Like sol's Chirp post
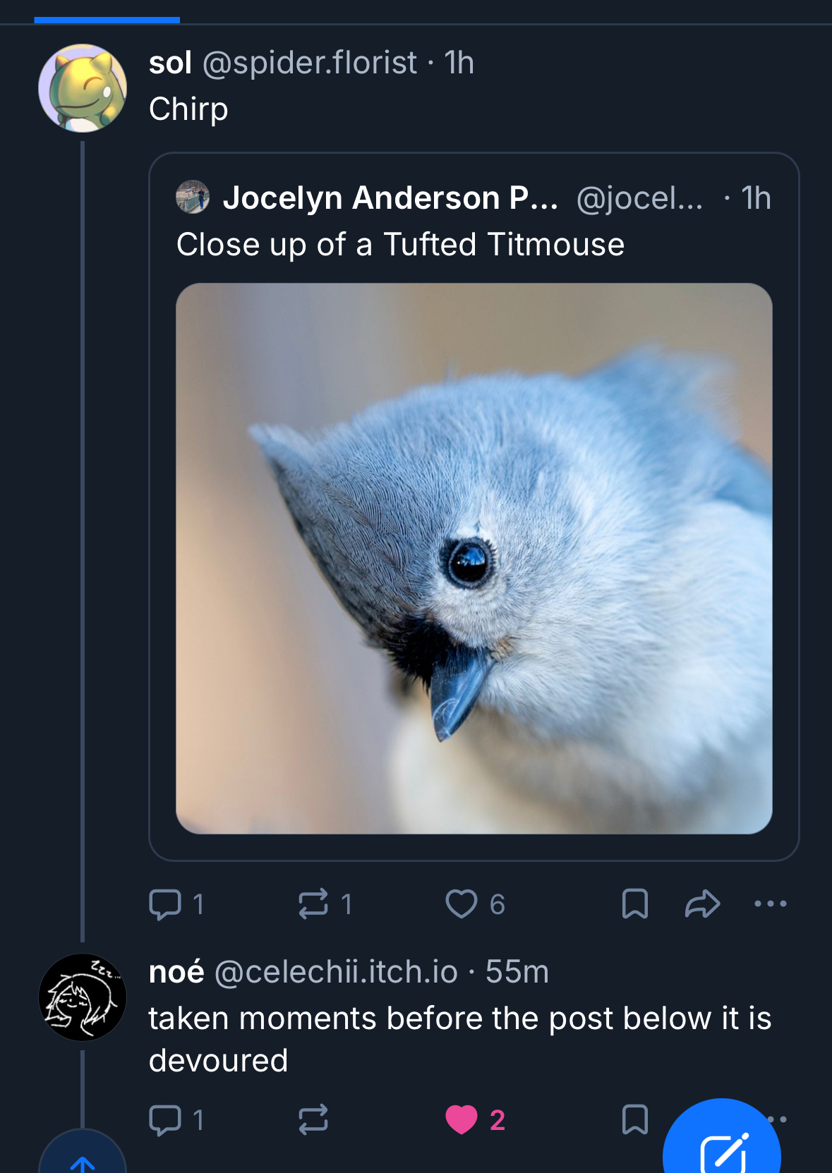This screenshot has width=832, height=1173. tap(462, 904)
